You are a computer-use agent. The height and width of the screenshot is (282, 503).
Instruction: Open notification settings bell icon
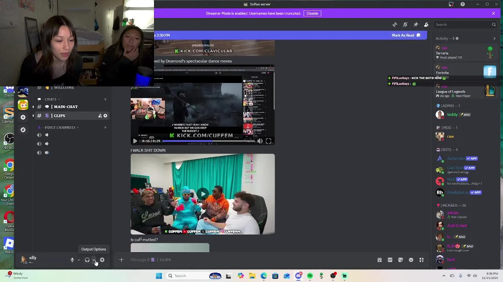click(x=405, y=25)
